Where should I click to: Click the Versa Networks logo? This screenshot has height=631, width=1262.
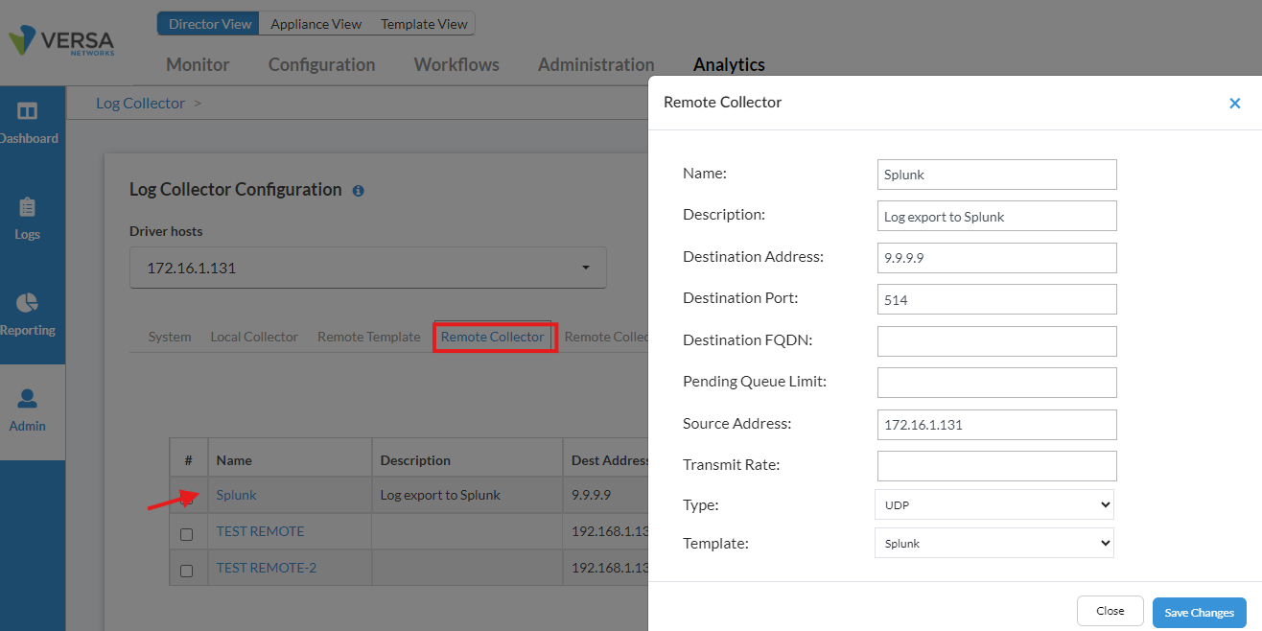61,41
